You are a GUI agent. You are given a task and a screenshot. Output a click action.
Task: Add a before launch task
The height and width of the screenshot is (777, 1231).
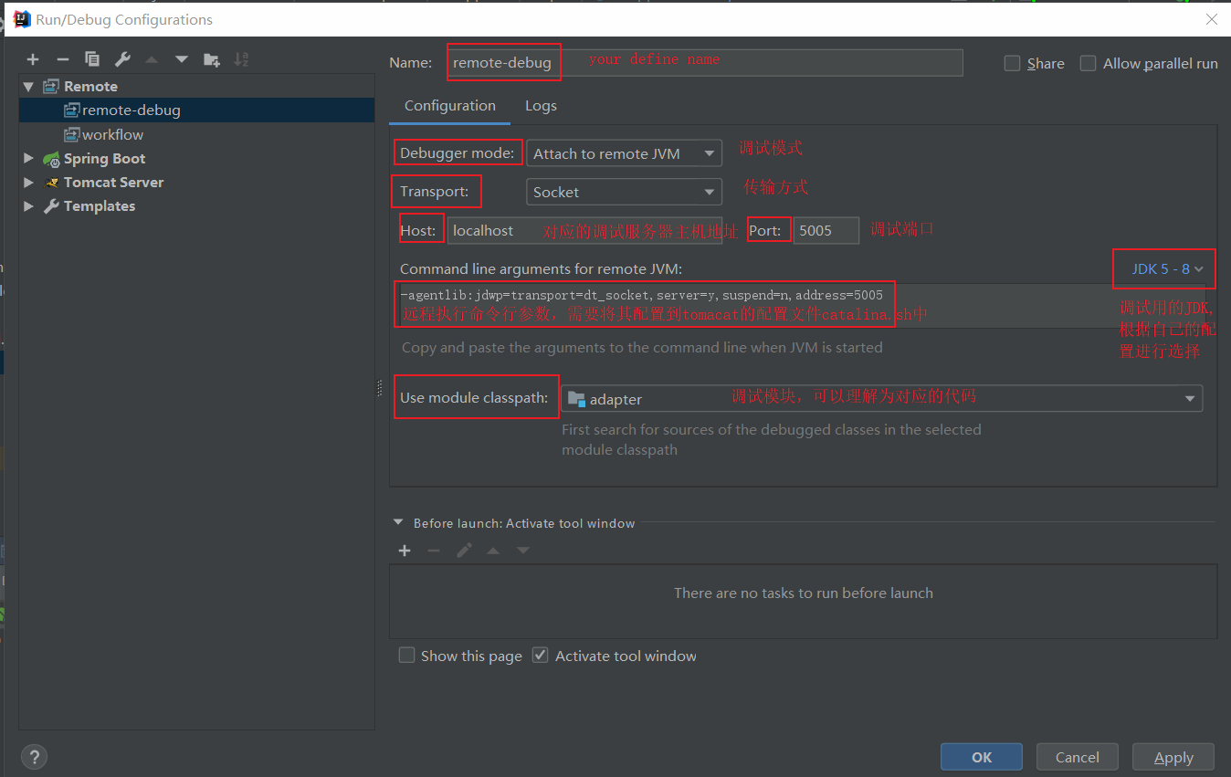point(405,551)
